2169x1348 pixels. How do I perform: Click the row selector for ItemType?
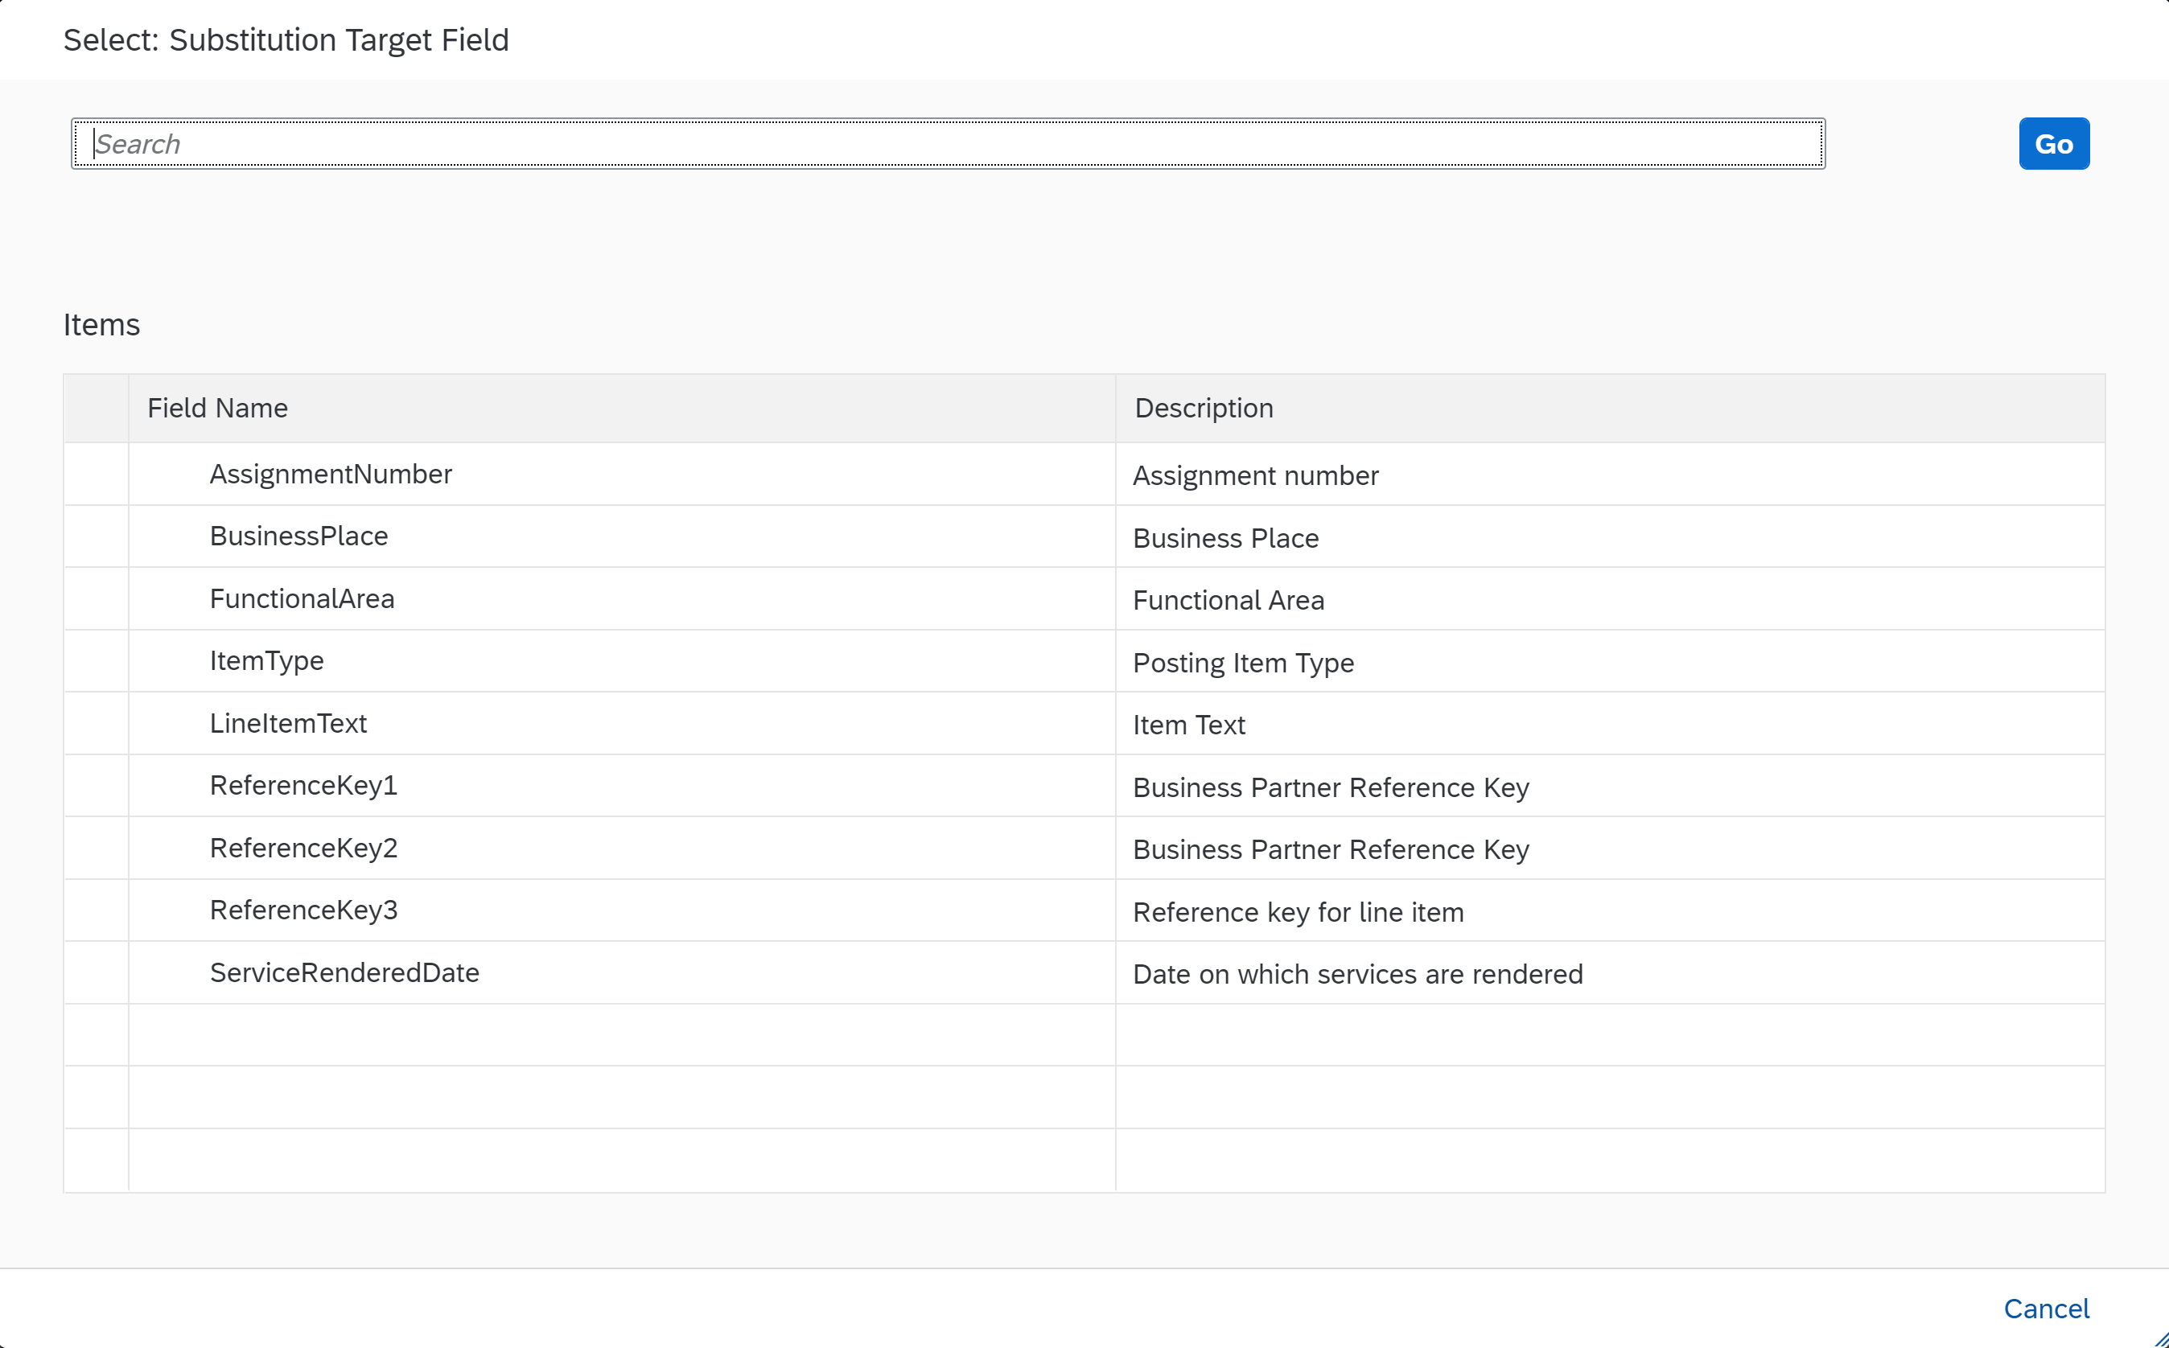[x=97, y=660]
